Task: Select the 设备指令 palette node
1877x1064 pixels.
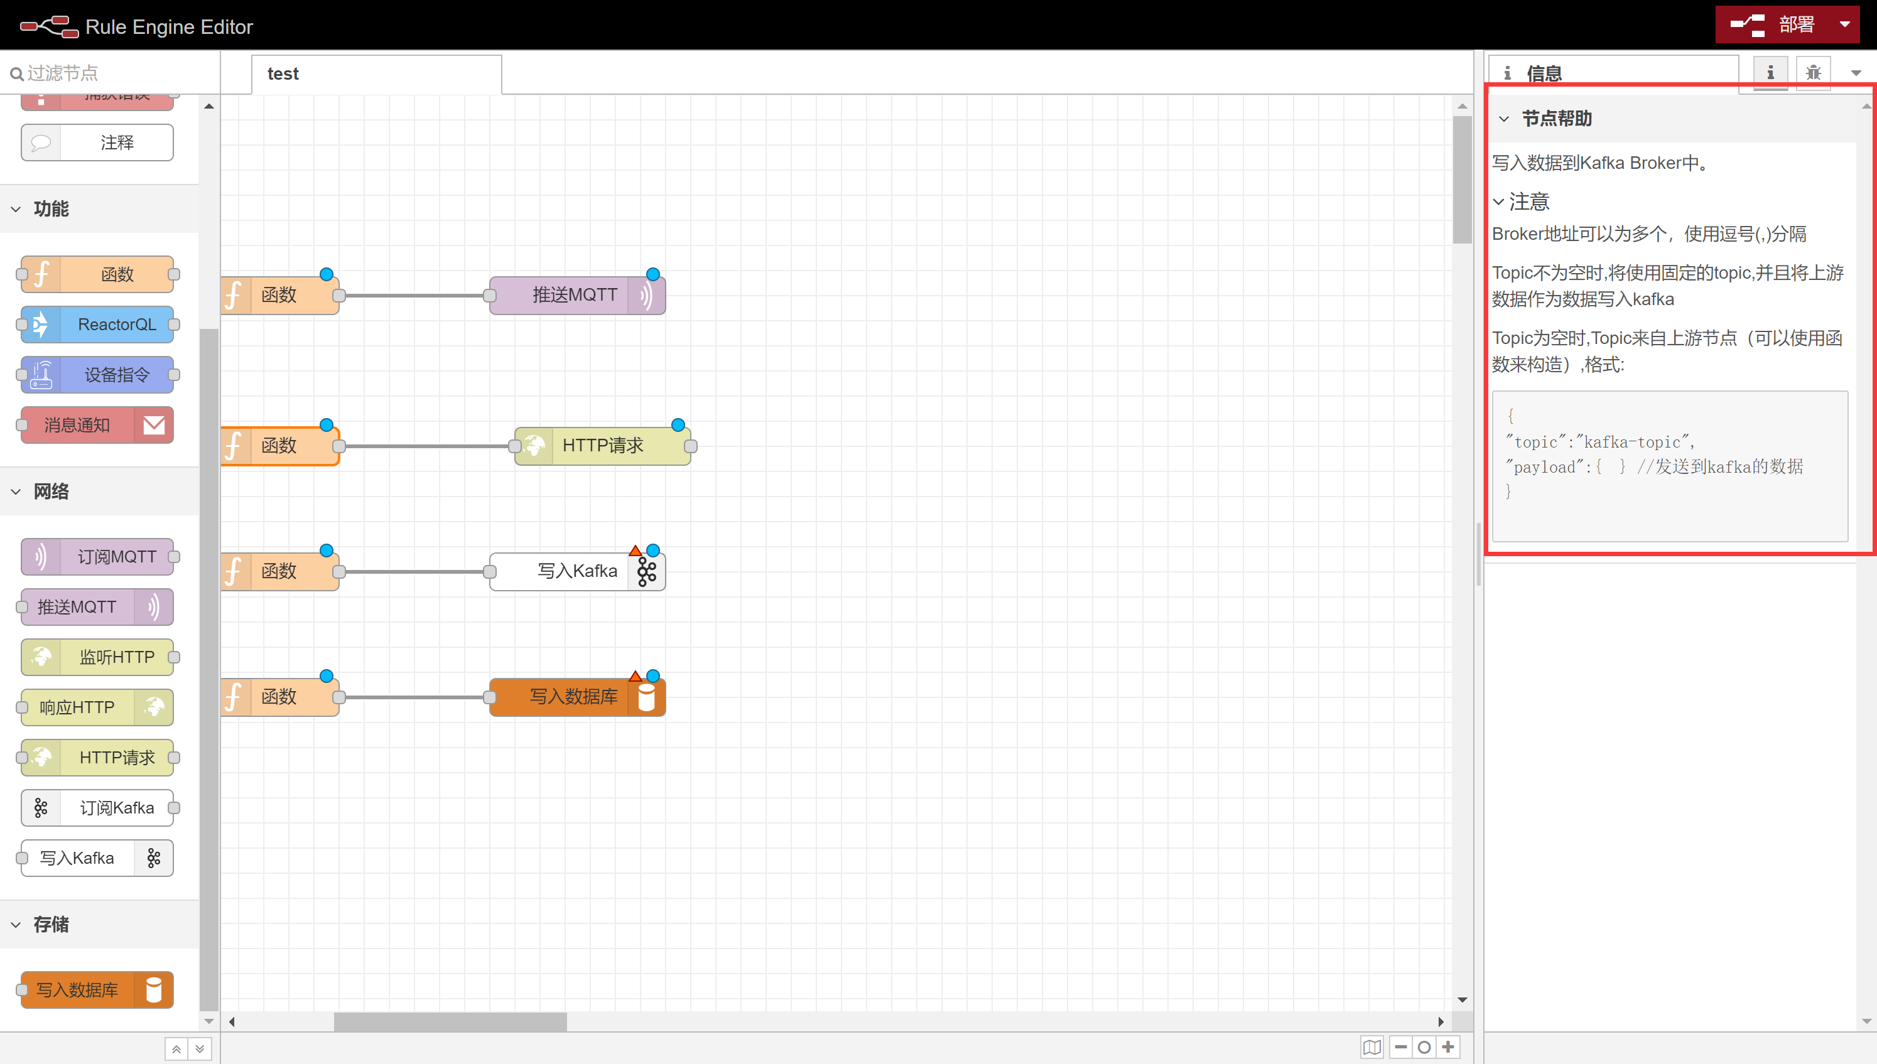Action: [97, 375]
